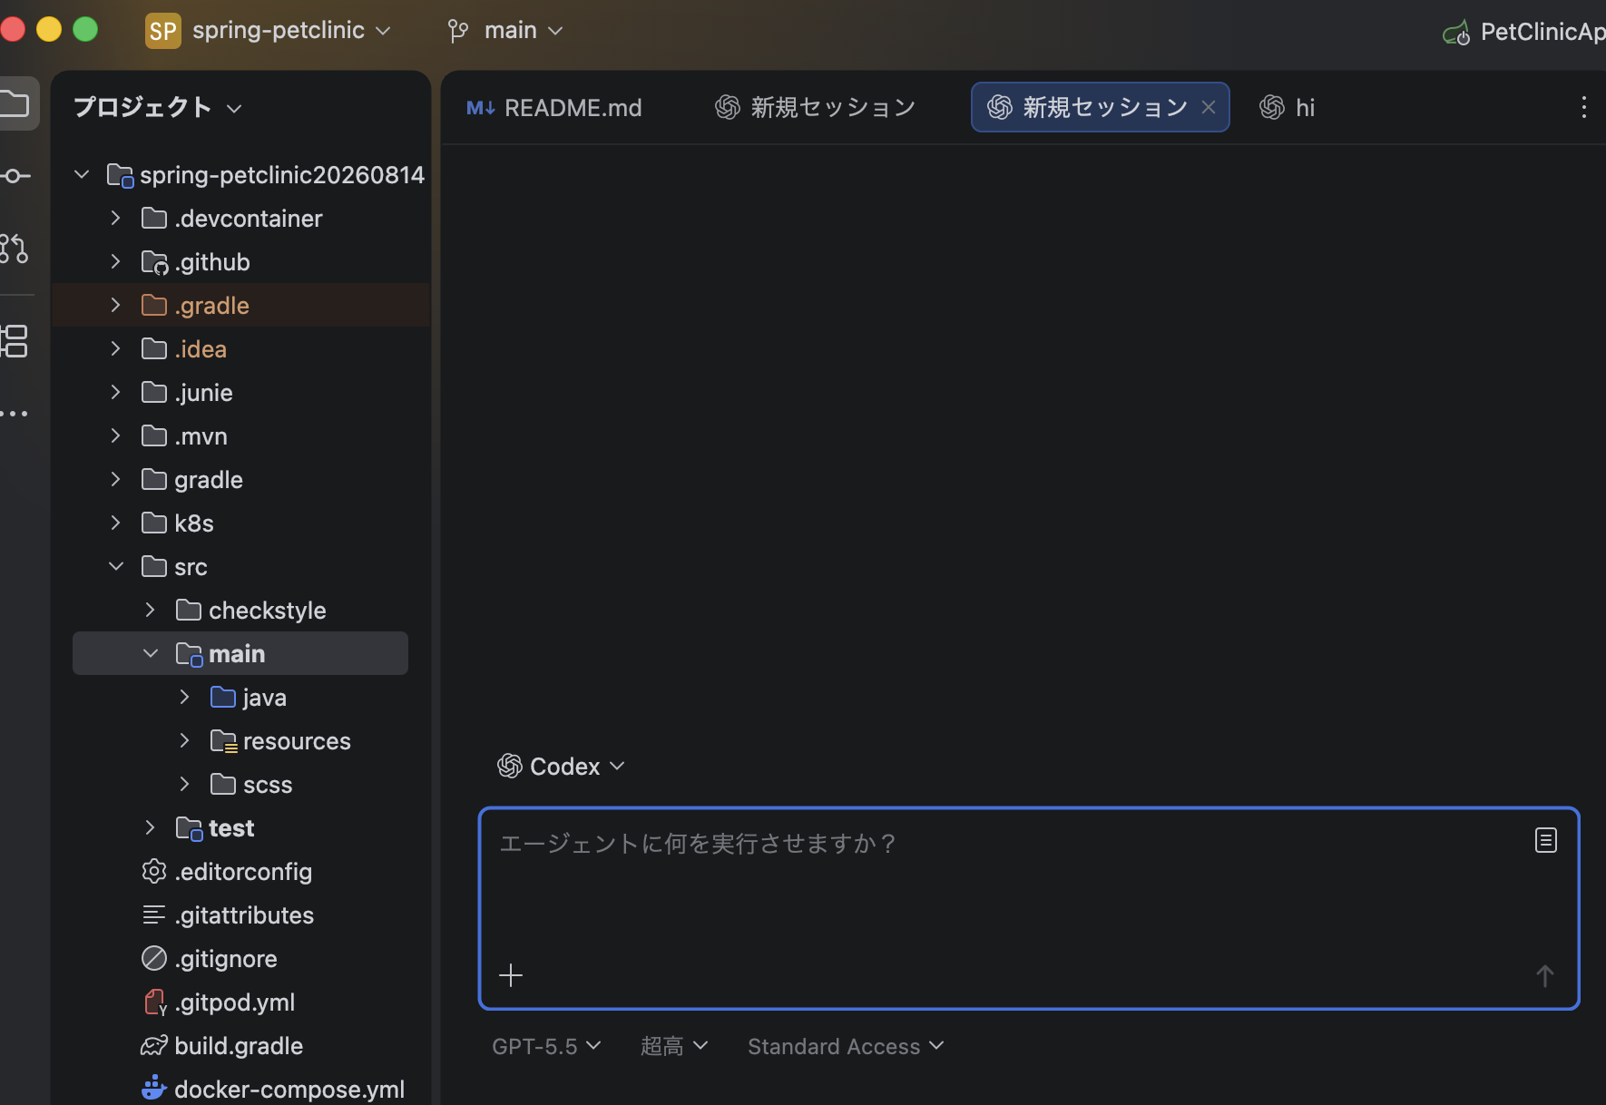Expand the .devcontainer folder
The image size is (1606, 1105).
(115, 218)
